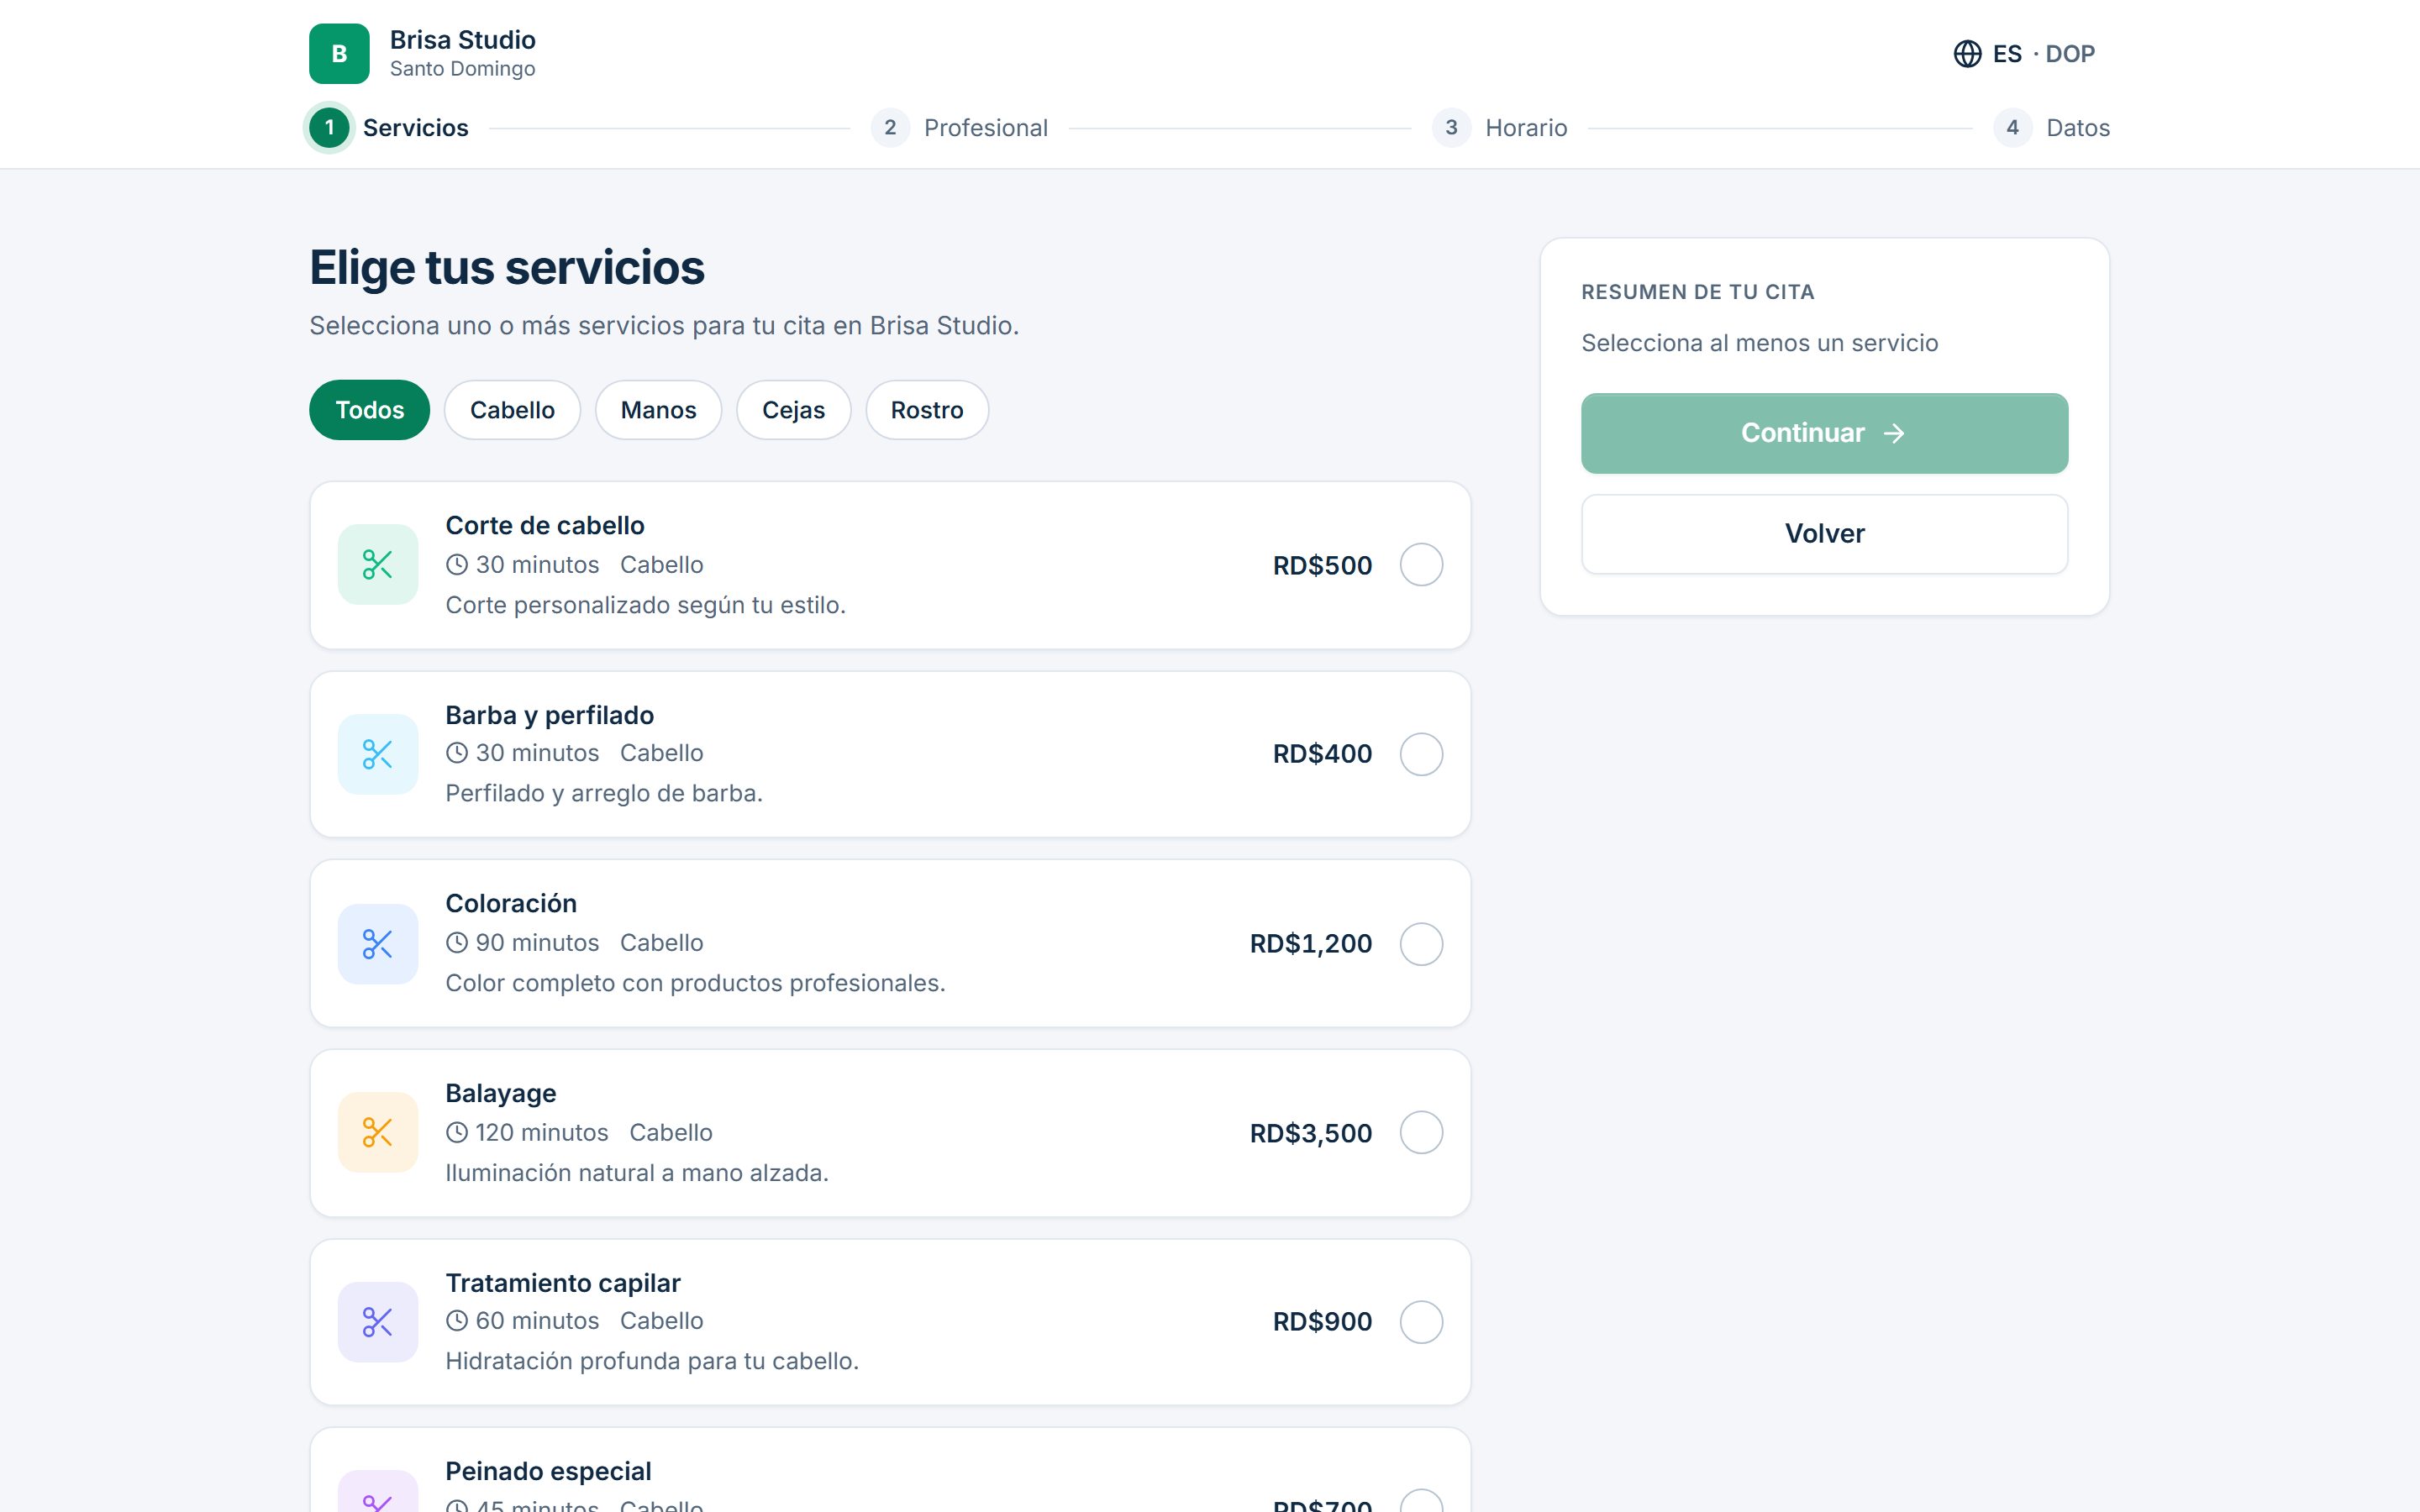Filter services by Cabello
Viewport: 2420px width, 1512px height.
(x=512, y=410)
